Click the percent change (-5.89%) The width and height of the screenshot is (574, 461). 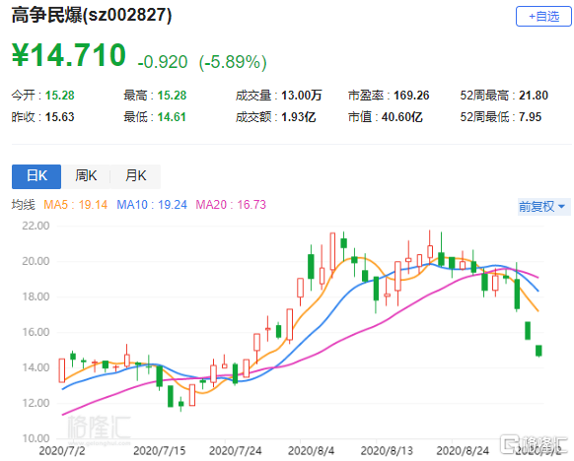[233, 62]
